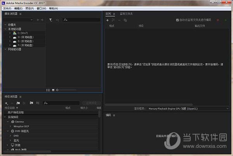
Task: Expand the D: (本地磁盘) drive
Action: (x=10, y=37)
